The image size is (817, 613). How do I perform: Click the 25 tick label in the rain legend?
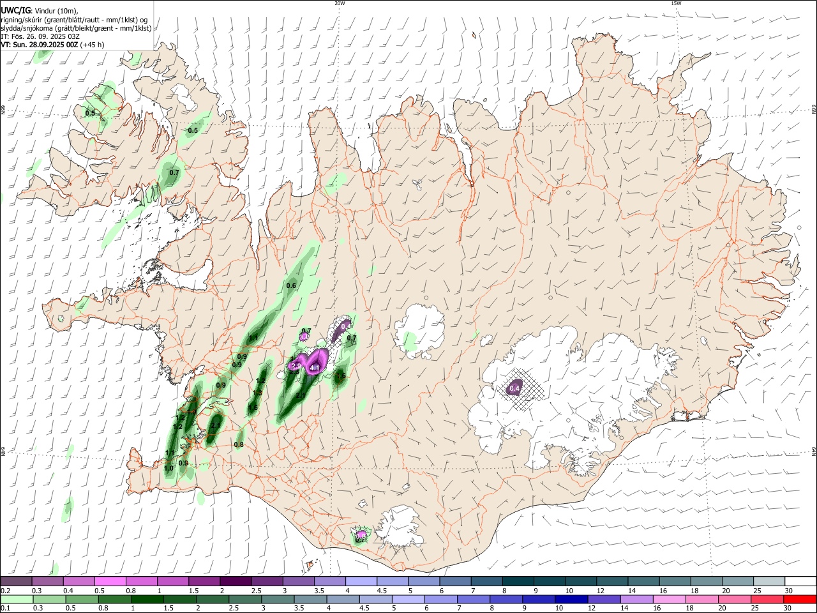click(x=756, y=609)
